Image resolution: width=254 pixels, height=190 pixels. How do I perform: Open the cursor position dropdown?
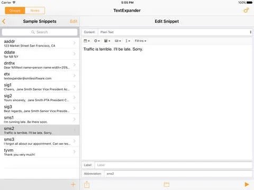click(x=128, y=41)
